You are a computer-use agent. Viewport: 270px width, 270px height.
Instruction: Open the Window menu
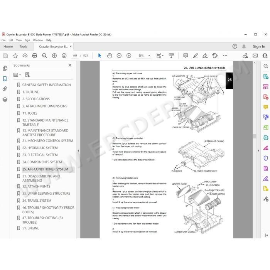pos(38,40)
